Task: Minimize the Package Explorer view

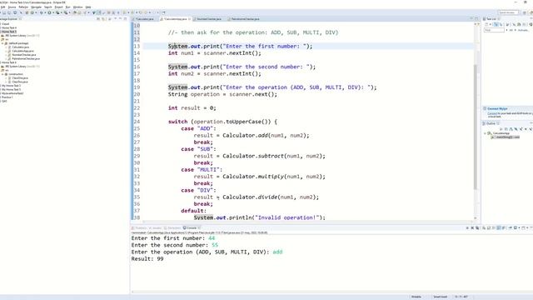Action: pyautogui.click(x=120, y=19)
